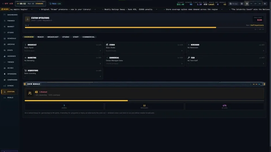Go to the Market section

pos(11,26)
